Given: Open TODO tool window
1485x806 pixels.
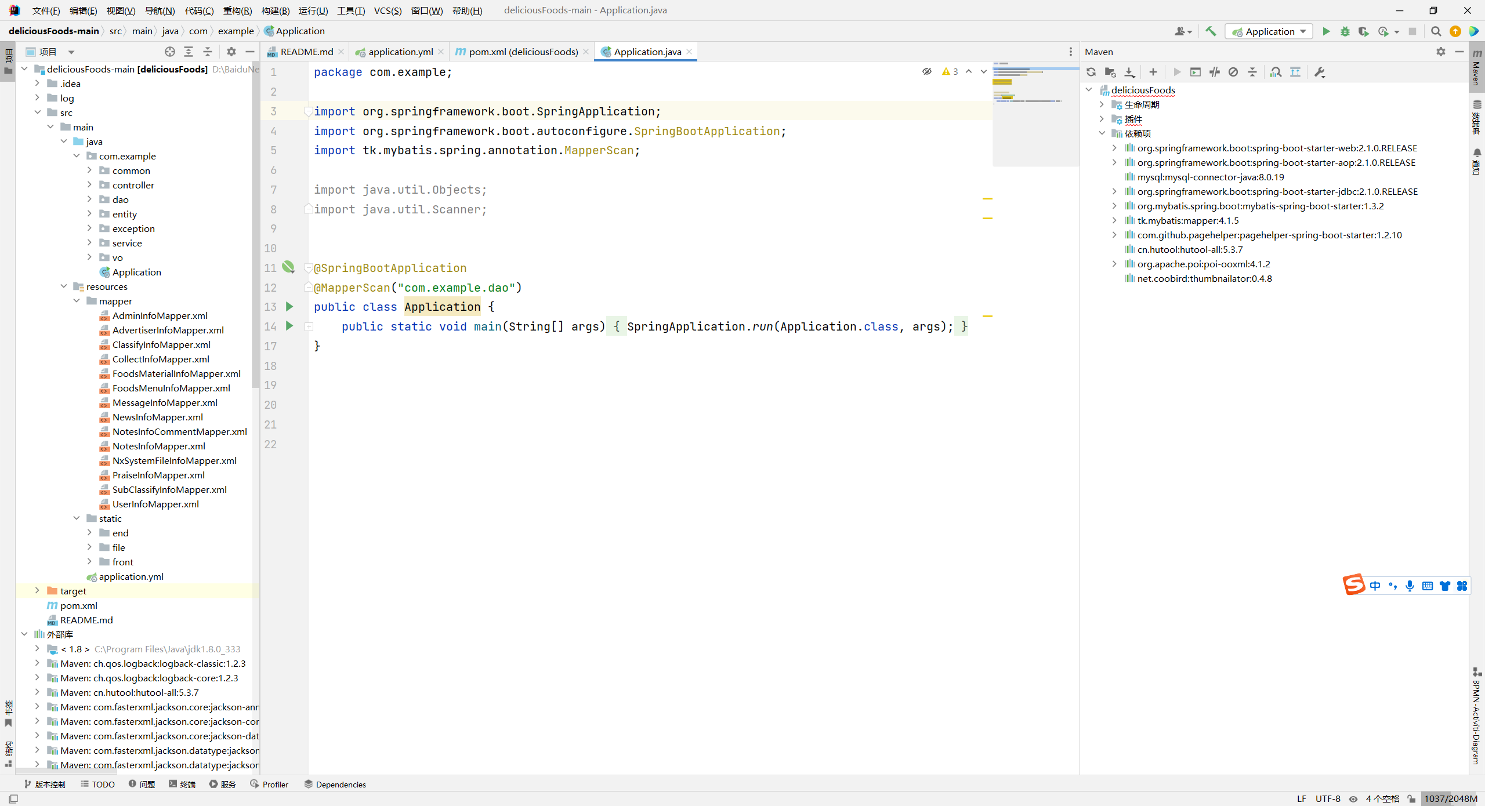Looking at the screenshot, I should pyautogui.click(x=98, y=784).
